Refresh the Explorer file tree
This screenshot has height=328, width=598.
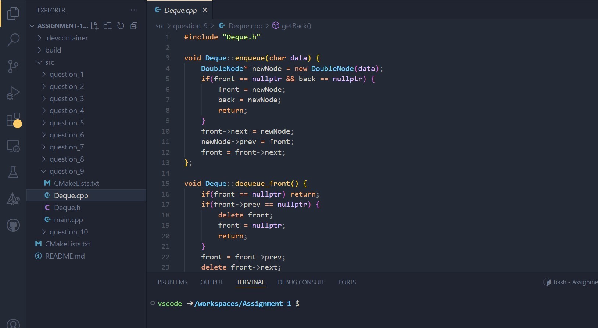(121, 26)
